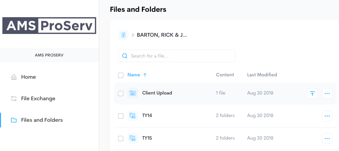Image resolution: width=339 pixels, height=151 pixels.
Task: Click the AMS ProServ logo
Action: tap(49, 26)
